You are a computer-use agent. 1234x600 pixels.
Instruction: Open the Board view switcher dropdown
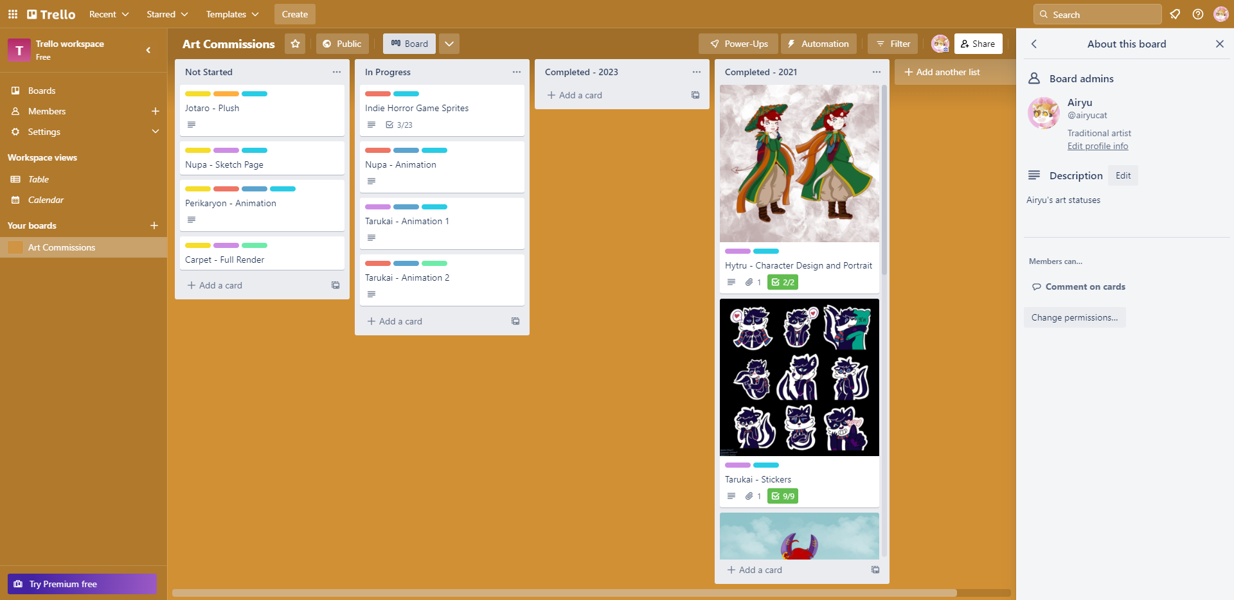click(x=449, y=44)
